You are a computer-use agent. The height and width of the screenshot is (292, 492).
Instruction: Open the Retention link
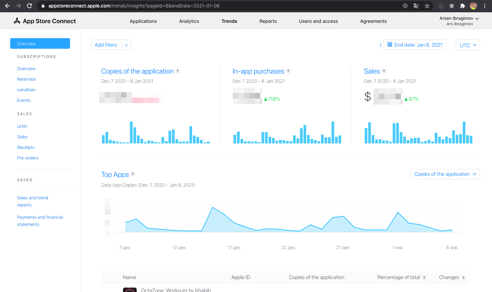pyautogui.click(x=27, y=79)
